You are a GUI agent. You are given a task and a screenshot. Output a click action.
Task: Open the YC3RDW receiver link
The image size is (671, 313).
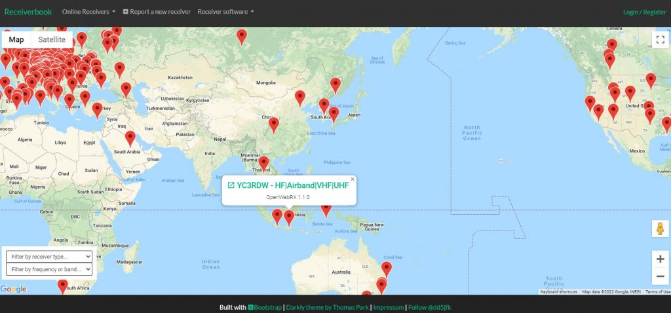pyautogui.click(x=288, y=185)
